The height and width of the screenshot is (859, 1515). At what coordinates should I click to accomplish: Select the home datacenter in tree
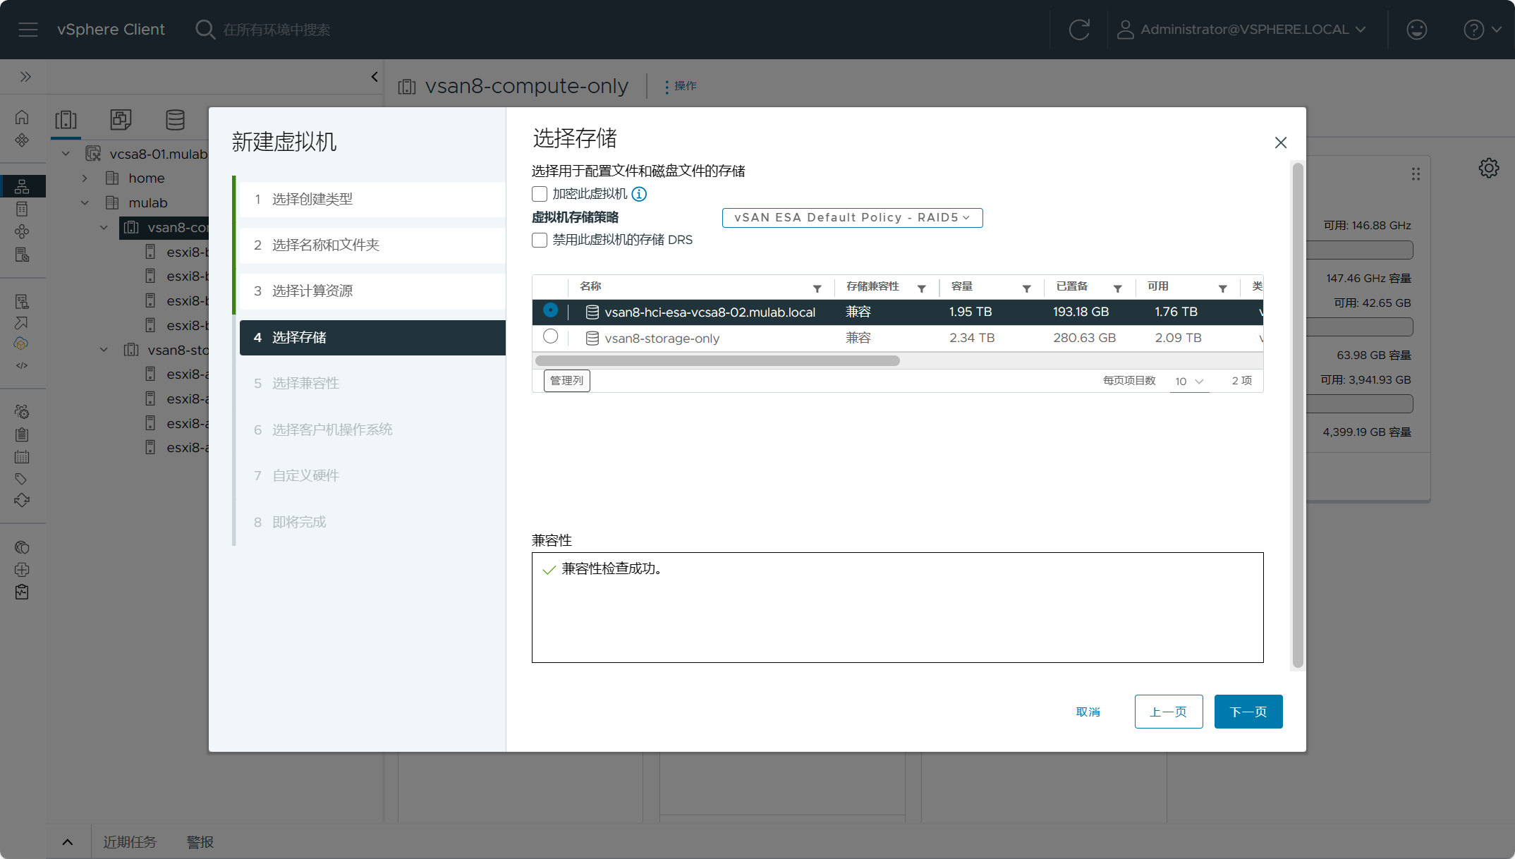146,178
